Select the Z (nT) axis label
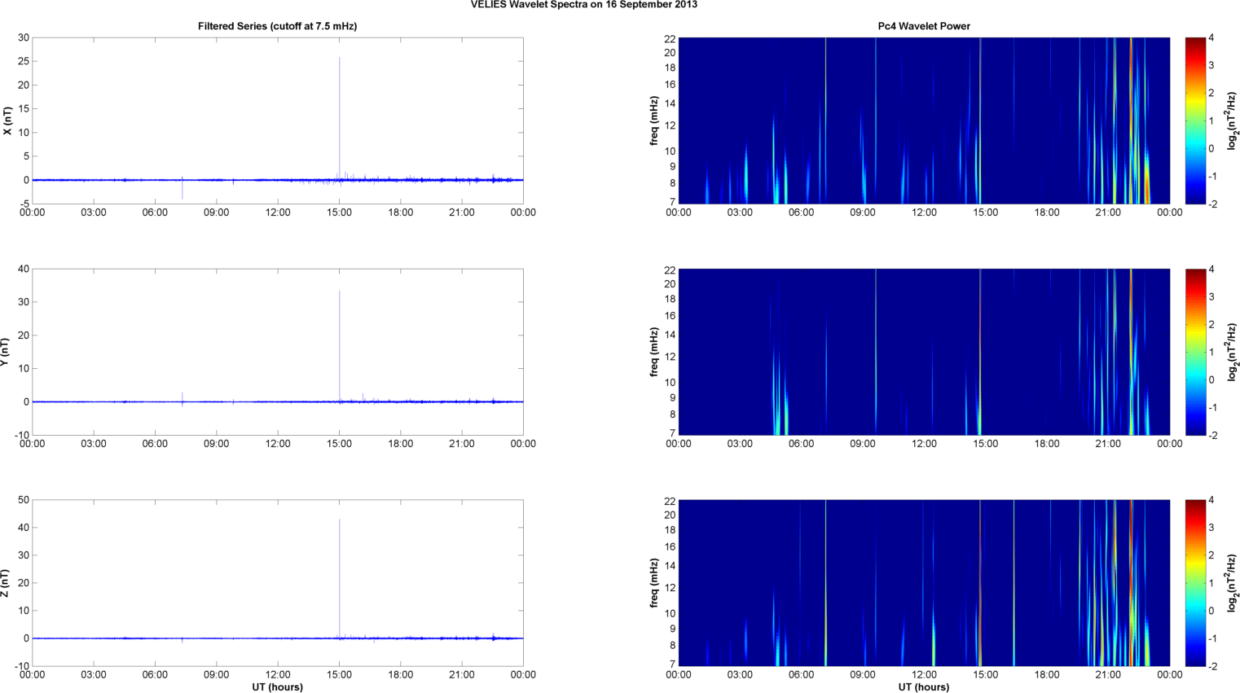The image size is (1240, 693). click(x=5, y=583)
